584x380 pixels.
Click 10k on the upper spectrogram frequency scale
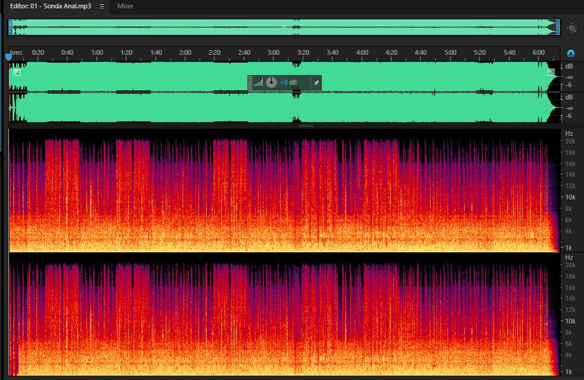point(570,197)
